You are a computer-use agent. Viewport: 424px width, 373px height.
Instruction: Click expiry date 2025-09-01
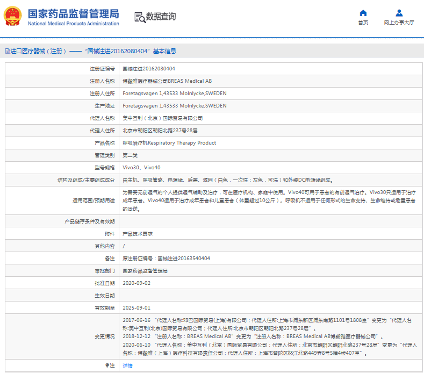point(136,308)
